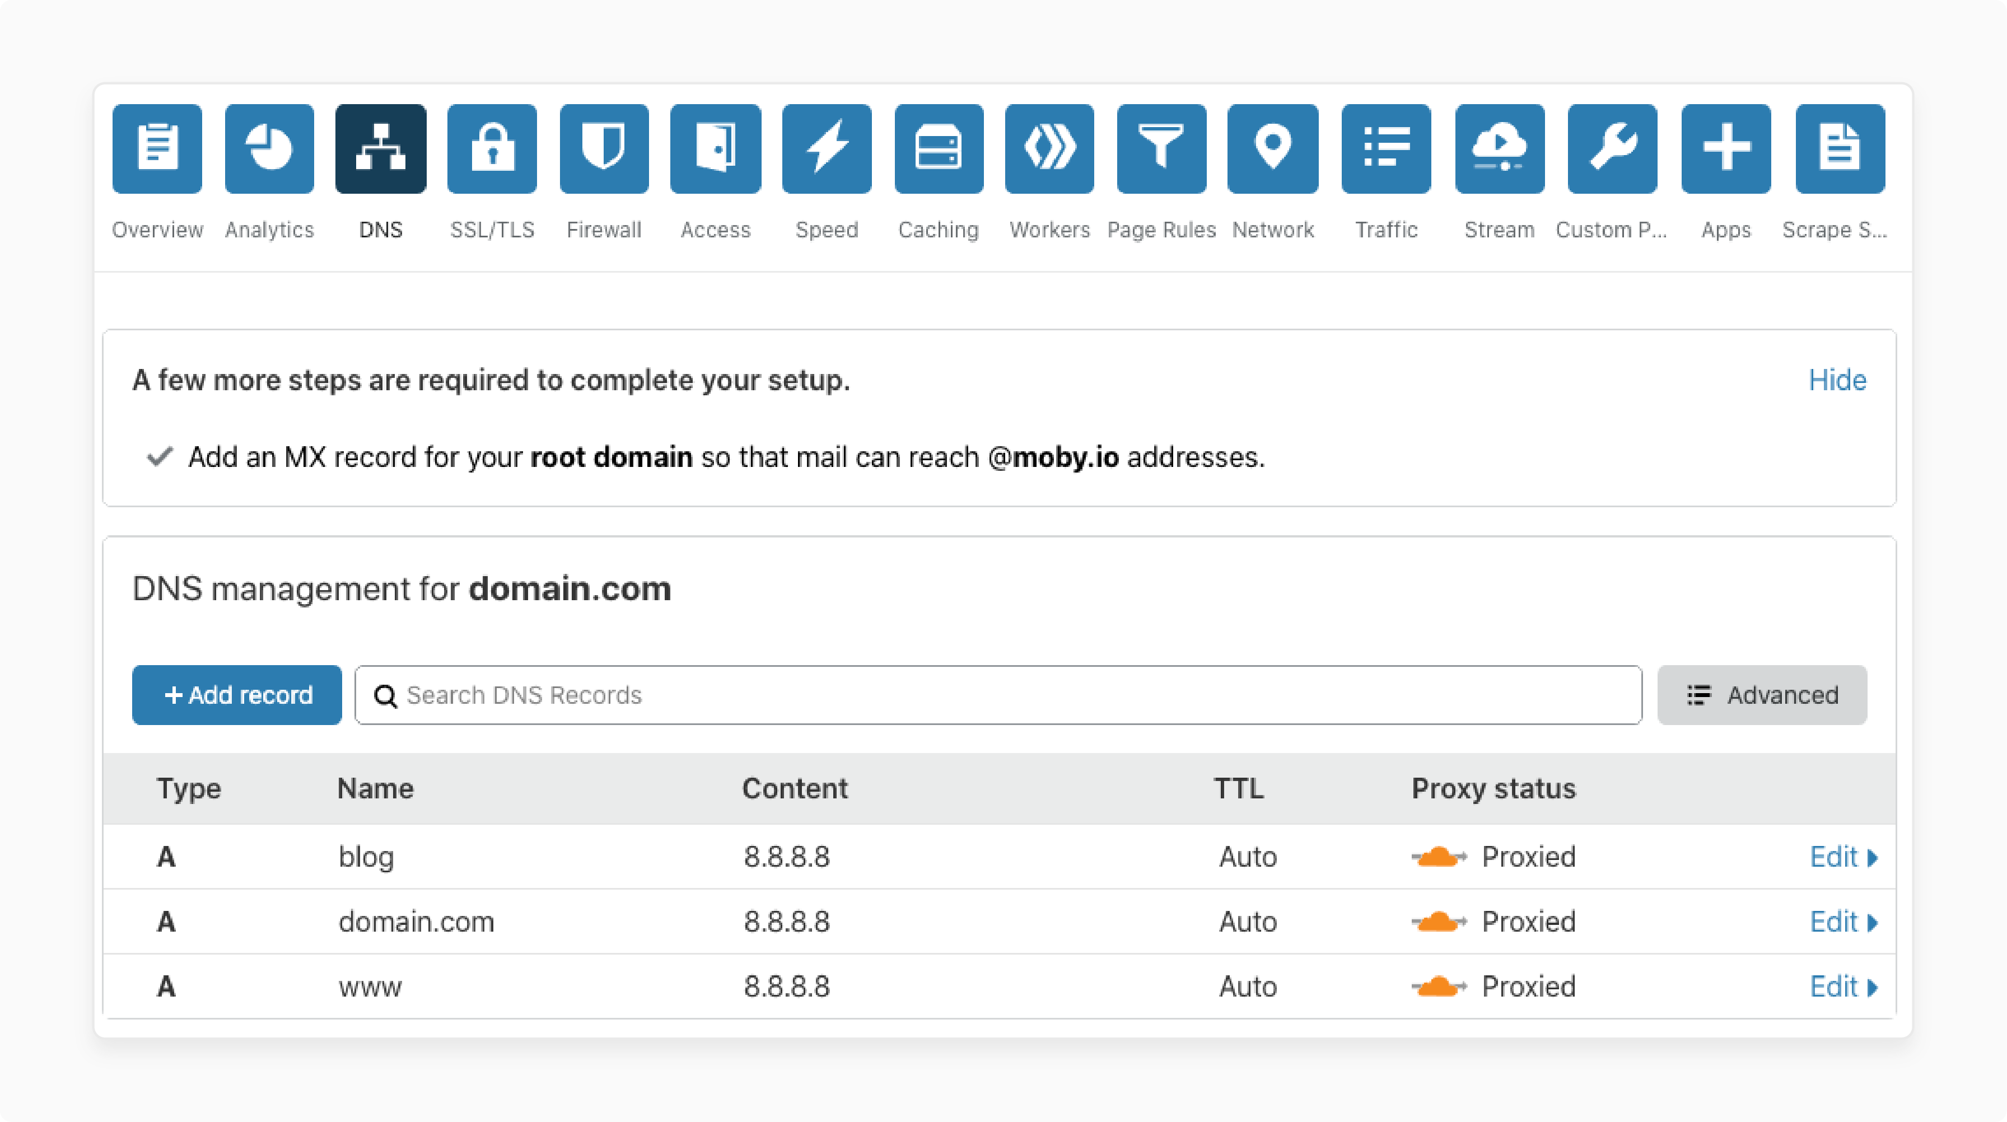Click the Add record button

(x=237, y=695)
